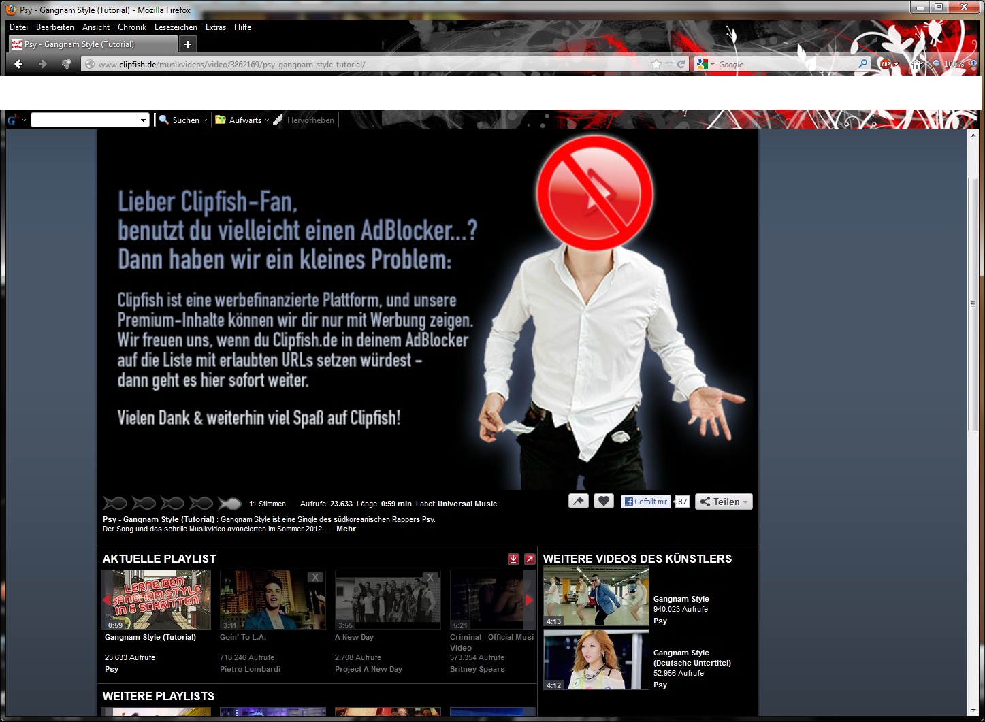Open search engine selector dropdown
The image size is (985, 722).
[713, 65]
